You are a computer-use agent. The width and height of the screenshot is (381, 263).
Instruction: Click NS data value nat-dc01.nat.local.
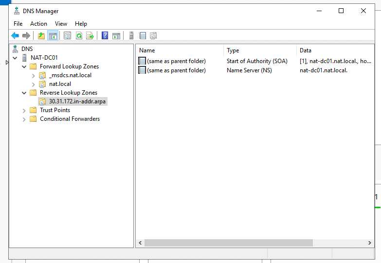324,70
